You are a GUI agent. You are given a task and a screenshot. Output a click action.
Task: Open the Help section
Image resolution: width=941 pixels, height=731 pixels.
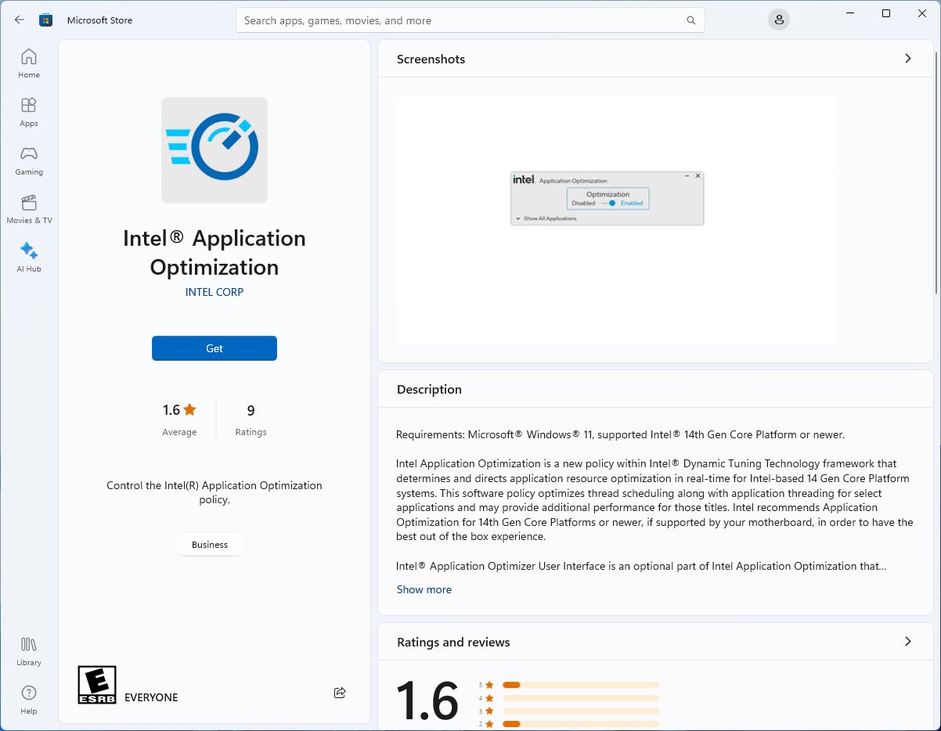[28, 699]
